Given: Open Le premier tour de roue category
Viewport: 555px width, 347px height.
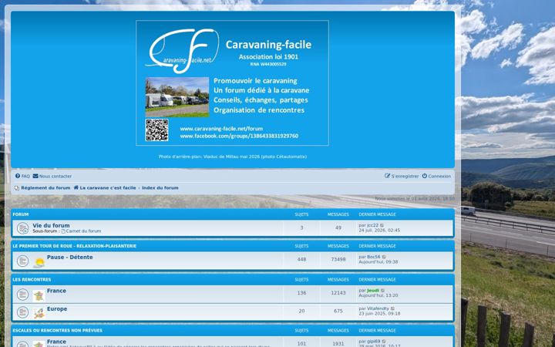Looking at the screenshot, I should click(74, 246).
